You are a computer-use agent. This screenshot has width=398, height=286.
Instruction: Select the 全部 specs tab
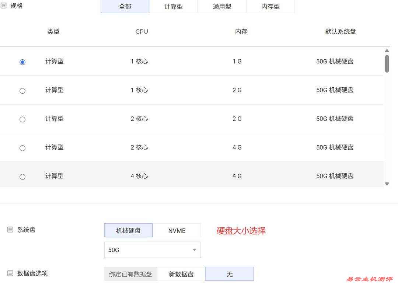tap(125, 6)
